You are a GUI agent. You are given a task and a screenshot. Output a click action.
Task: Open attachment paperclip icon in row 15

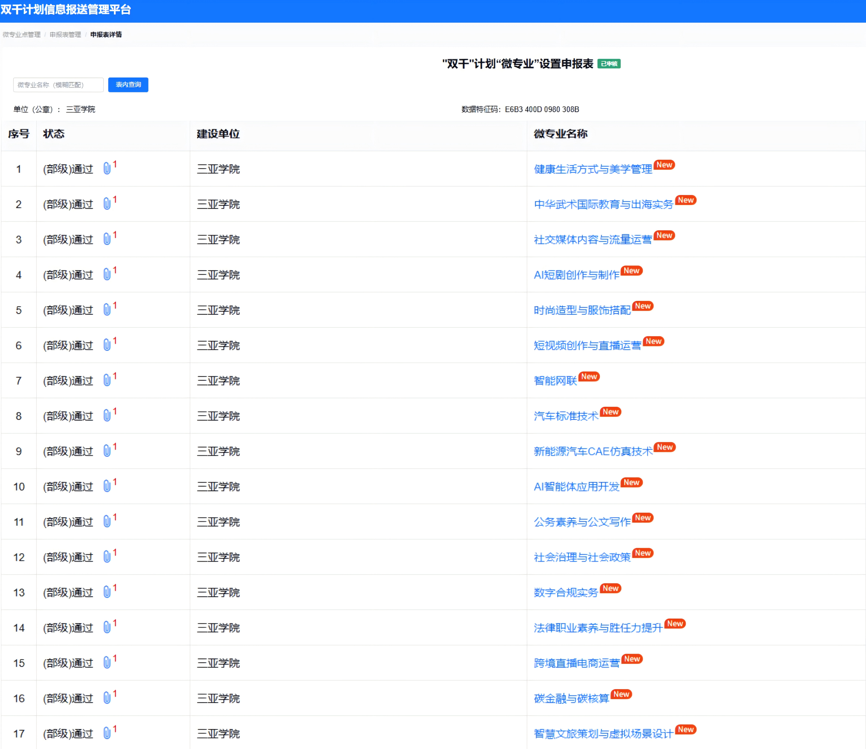coord(107,663)
